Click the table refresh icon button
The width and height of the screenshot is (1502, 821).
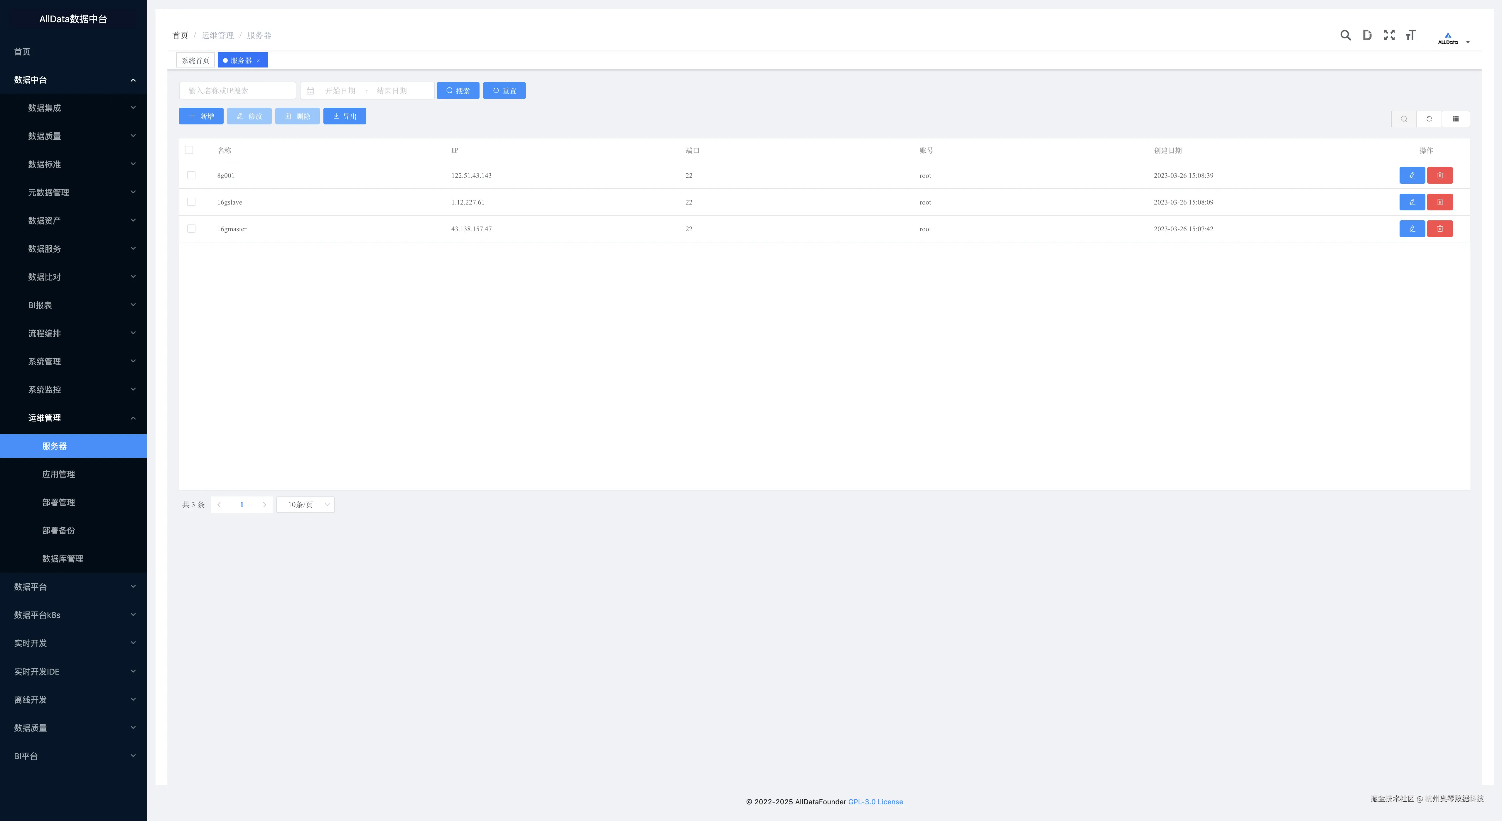point(1429,119)
